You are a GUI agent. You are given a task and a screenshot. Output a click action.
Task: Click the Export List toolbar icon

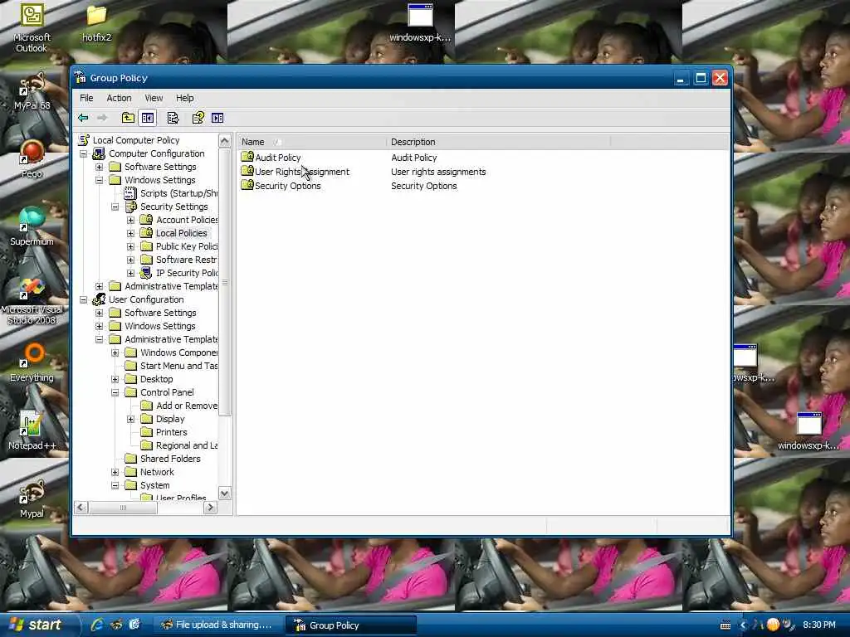point(173,118)
